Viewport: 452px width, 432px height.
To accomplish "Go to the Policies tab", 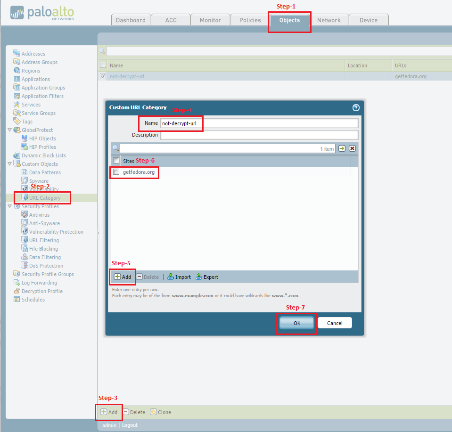I will 250,20.
